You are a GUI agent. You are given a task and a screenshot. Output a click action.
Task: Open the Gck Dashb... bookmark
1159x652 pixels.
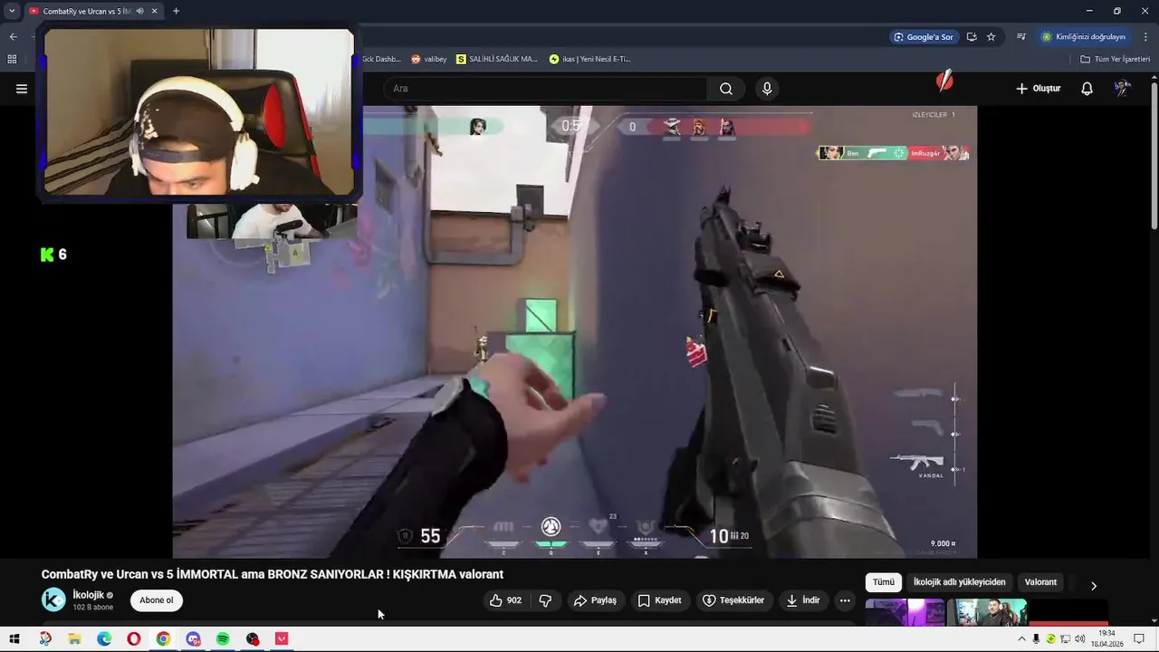[x=381, y=59]
